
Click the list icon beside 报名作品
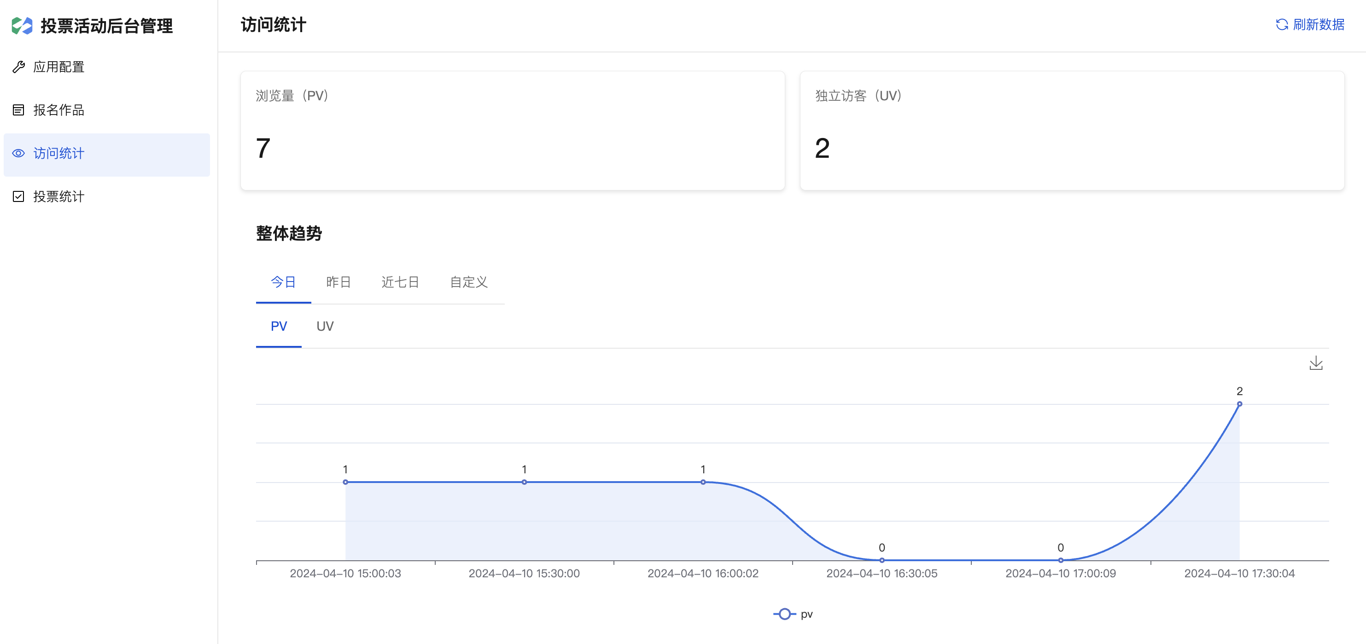(18, 110)
